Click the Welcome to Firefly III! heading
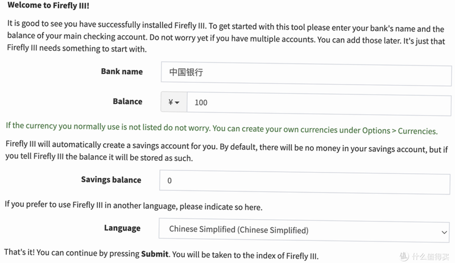This screenshot has height=263, width=455. [x=48, y=5]
